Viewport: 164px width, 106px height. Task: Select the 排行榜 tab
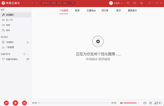[x=105, y=11]
